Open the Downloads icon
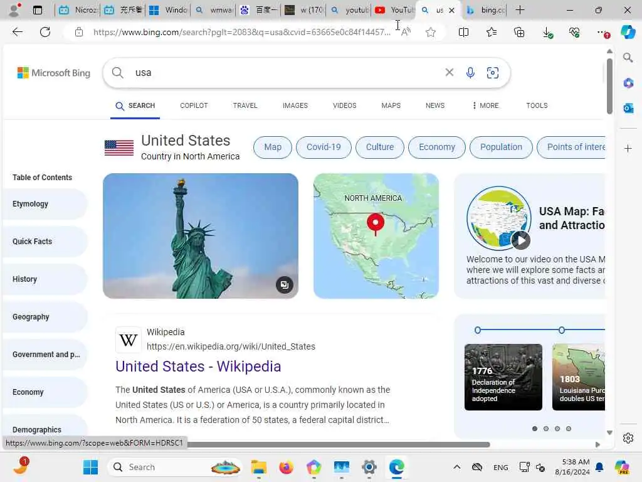 [x=547, y=33]
